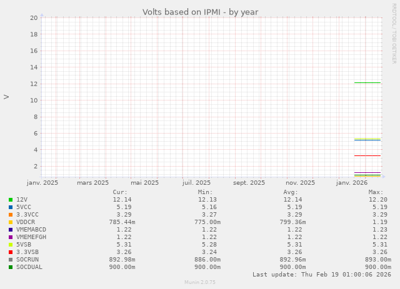This screenshot has width=400, height=289.
Task: Click the blue 5VCC legend swatch
Action: click(x=11, y=207)
